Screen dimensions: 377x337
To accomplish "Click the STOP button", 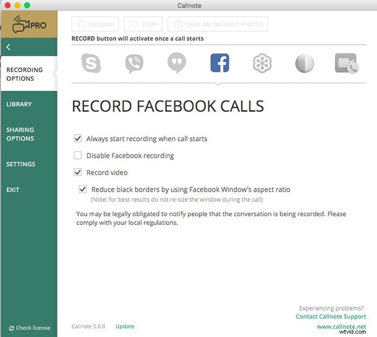I will tap(143, 24).
